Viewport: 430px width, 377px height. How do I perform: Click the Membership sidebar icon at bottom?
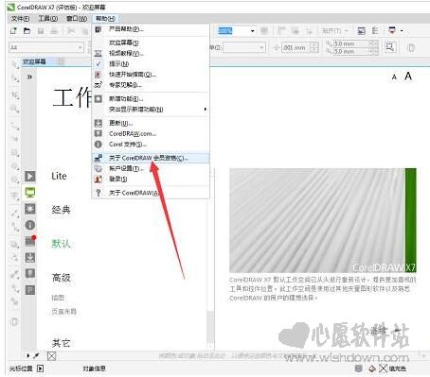click(30, 290)
